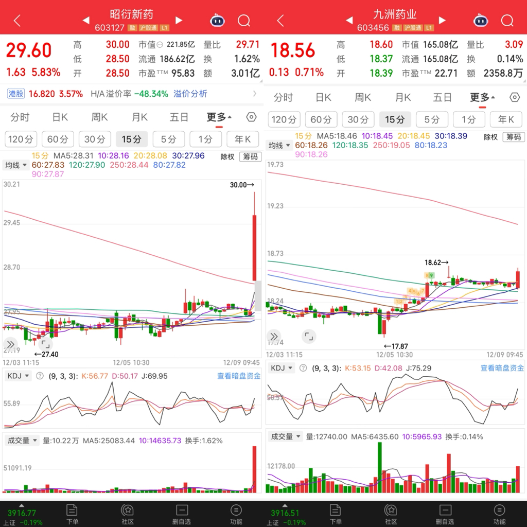Select 5分 period on 九洲药业 chart
The image size is (527, 527).
pos(432,119)
